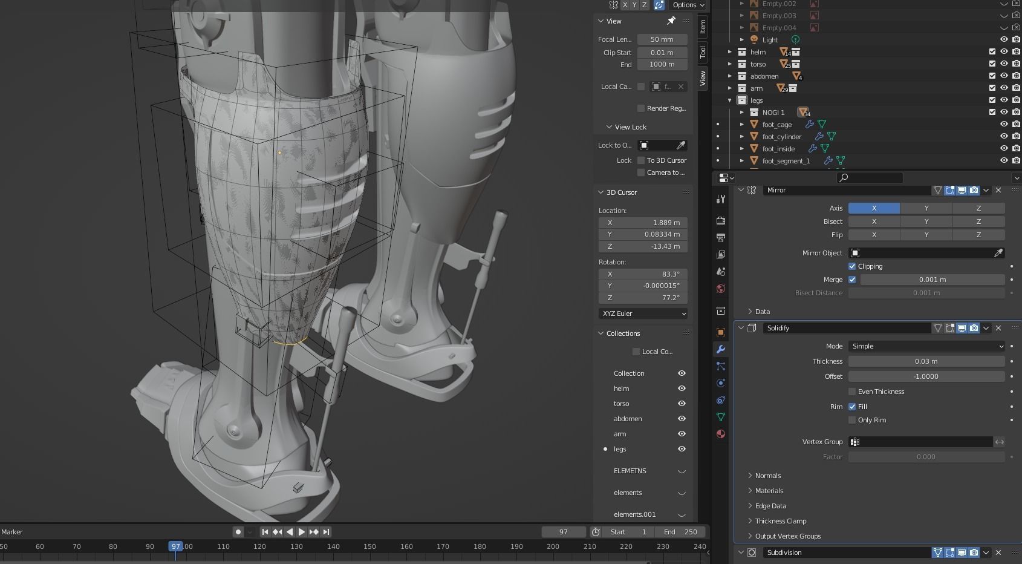Toggle Mirror modifier On Cage icon

coord(937,190)
